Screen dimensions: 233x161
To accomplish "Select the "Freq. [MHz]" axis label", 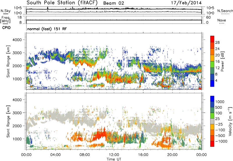I will click(x=6, y=20).
